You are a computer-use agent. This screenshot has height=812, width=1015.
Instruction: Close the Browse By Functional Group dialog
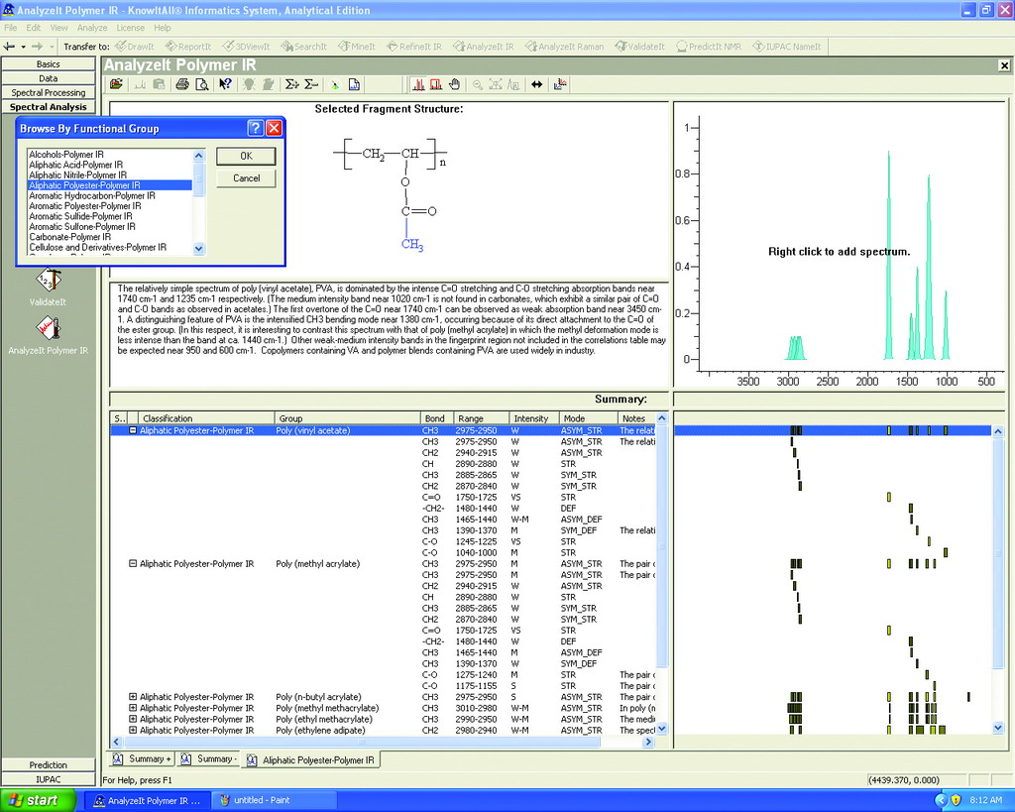point(275,128)
